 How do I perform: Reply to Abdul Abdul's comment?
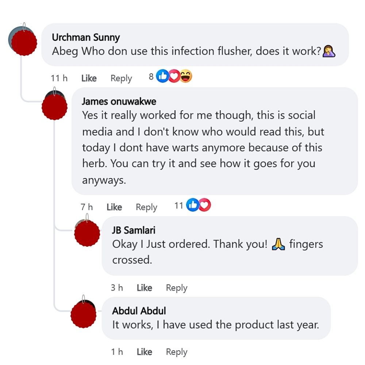point(176,352)
